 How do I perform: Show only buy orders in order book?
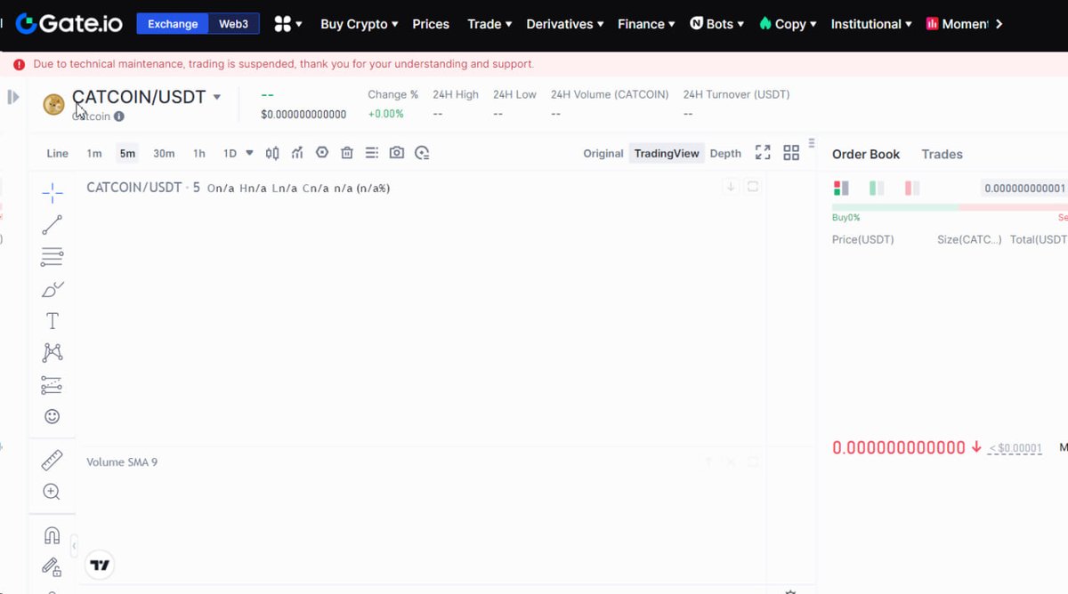pyautogui.click(x=877, y=189)
